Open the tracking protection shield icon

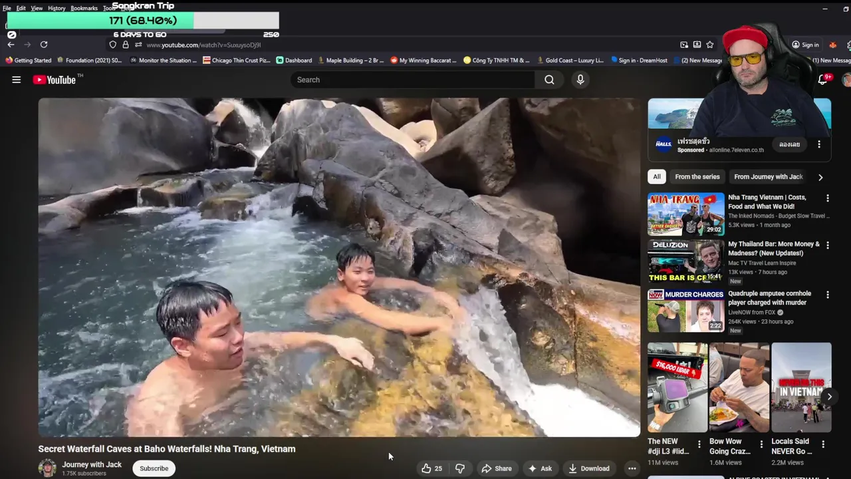[113, 45]
